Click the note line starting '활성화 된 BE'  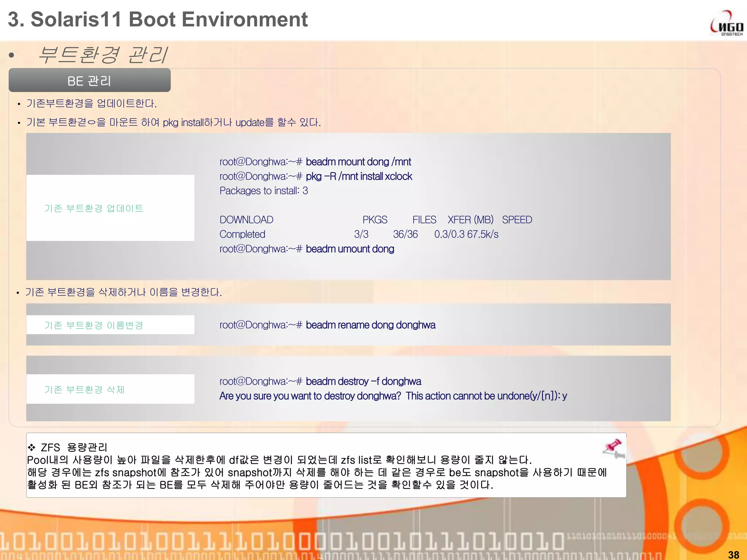coord(260,485)
